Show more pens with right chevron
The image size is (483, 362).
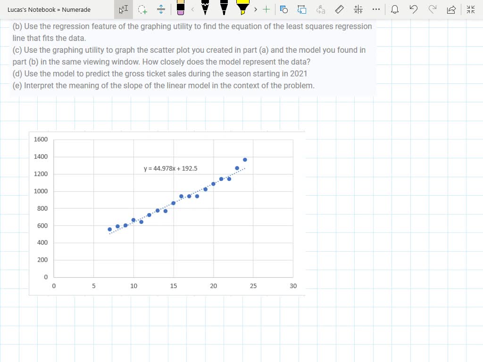click(255, 9)
